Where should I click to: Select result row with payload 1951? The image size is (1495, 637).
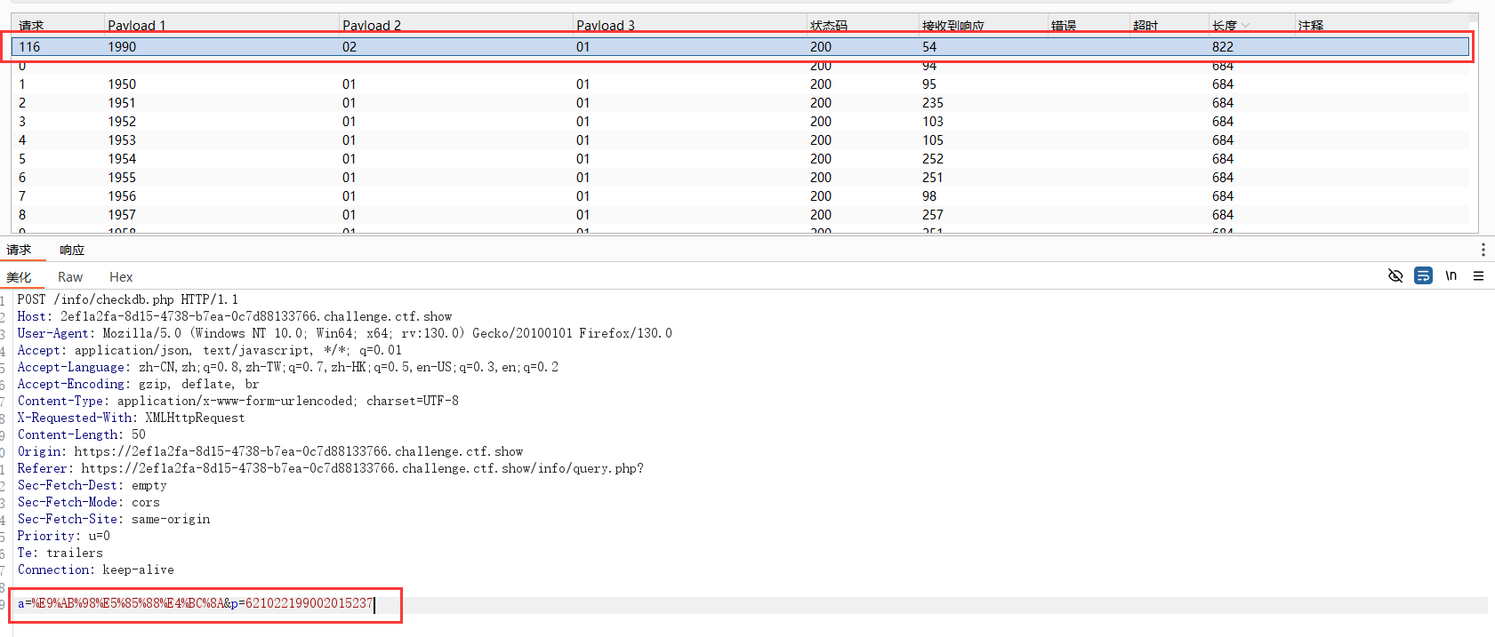[740, 103]
